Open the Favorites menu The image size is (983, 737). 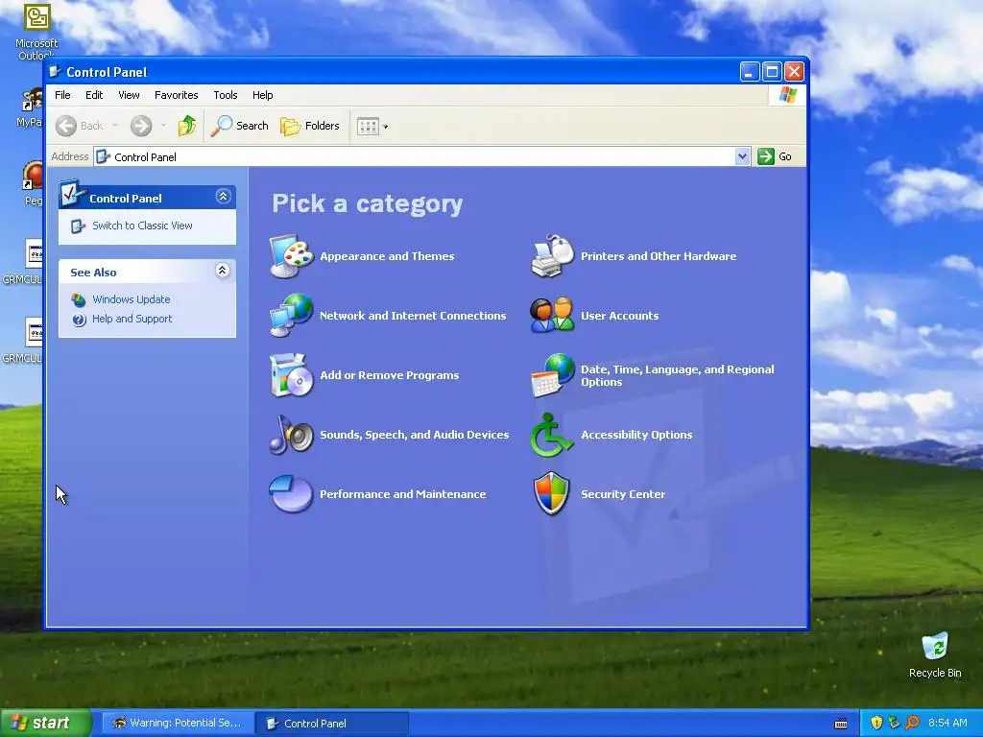(177, 95)
